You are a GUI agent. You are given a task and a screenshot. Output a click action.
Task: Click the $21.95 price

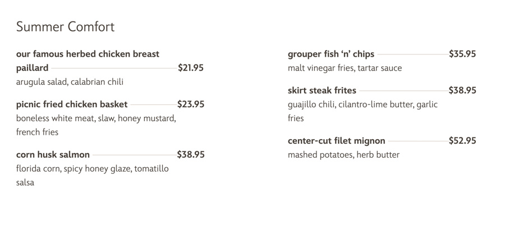point(191,68)
